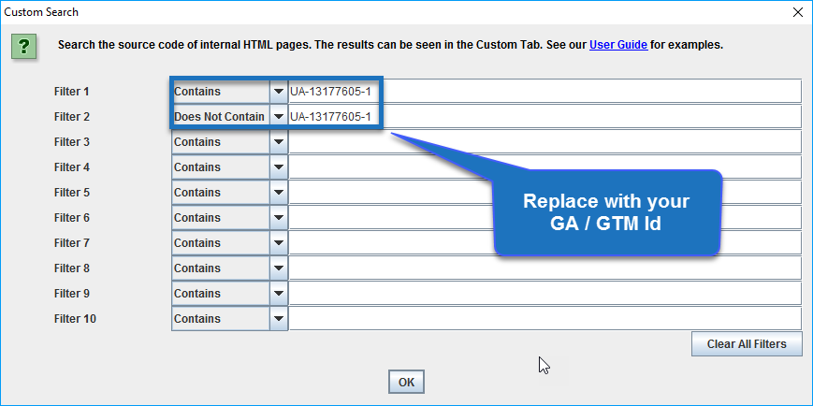813x406 pixels.
Task: Focus the Filter 3 text input
Action: [544, 142]
